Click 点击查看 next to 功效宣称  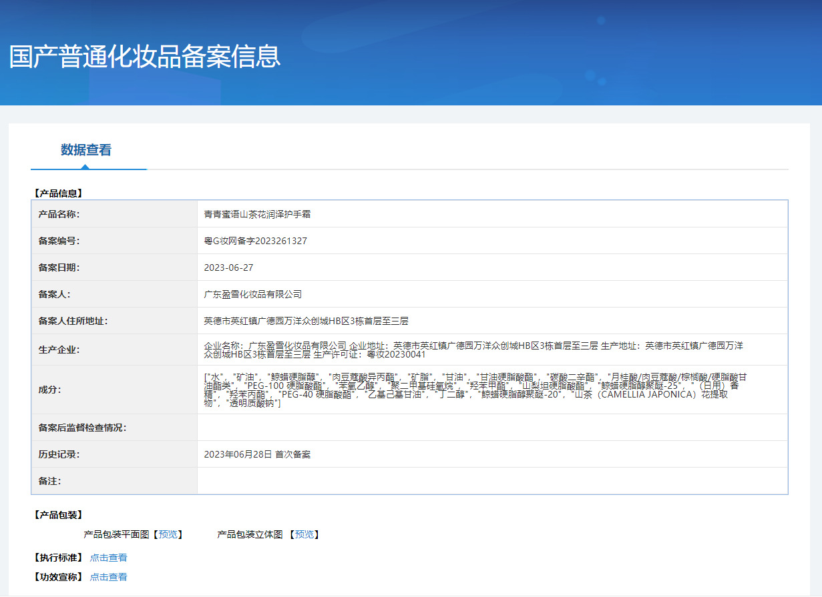(108, 577)
